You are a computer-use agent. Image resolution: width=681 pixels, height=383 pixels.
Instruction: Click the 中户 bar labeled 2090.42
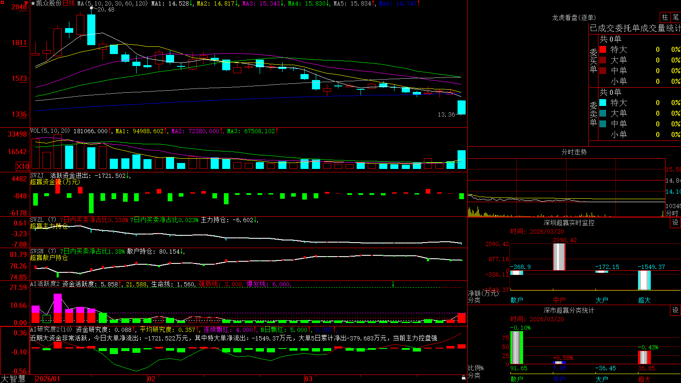559,257
